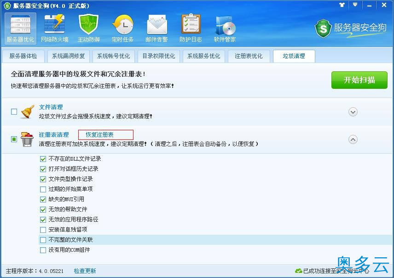Minimize the 服务器安全狗 window

coord(369,5)
